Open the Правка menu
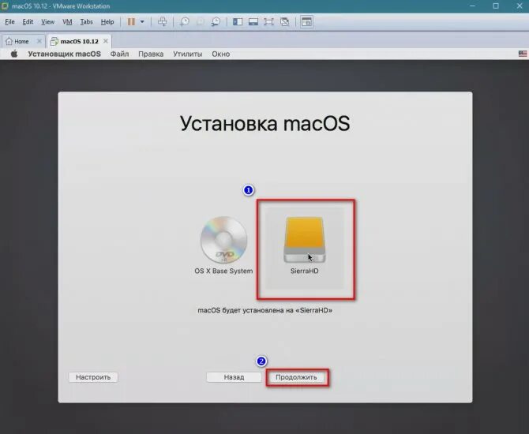The image size is (529, 434). 151,54
